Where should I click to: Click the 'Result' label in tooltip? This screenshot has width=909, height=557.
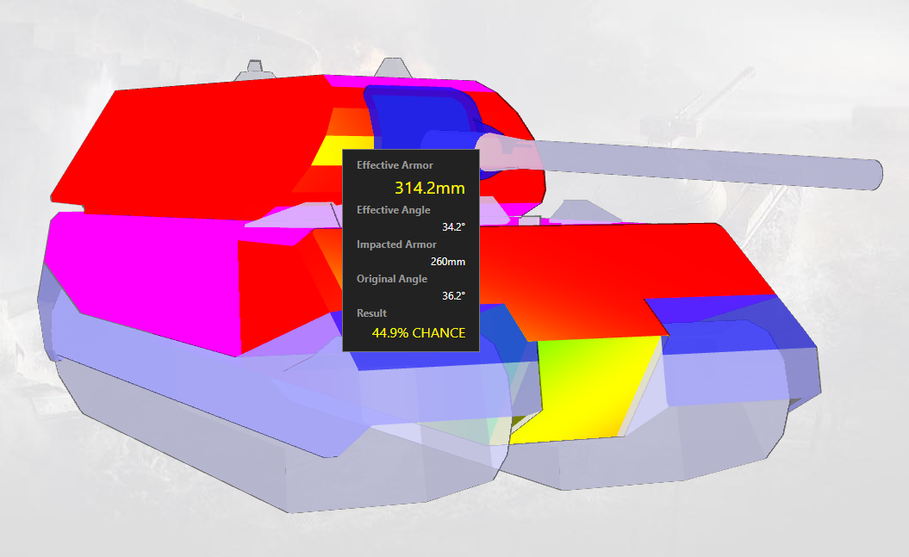[371, 313]
